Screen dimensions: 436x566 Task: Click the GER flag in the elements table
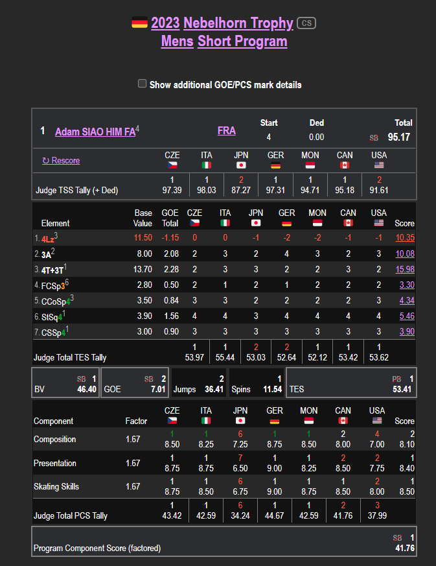(x=286, y=223)
